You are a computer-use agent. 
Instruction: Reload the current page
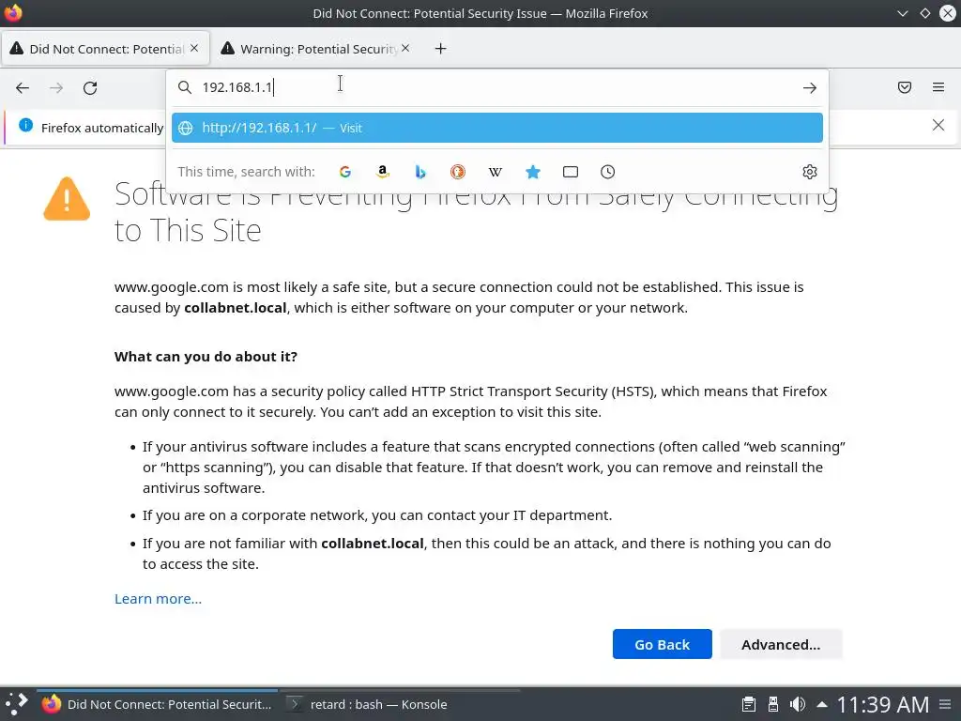90,87
